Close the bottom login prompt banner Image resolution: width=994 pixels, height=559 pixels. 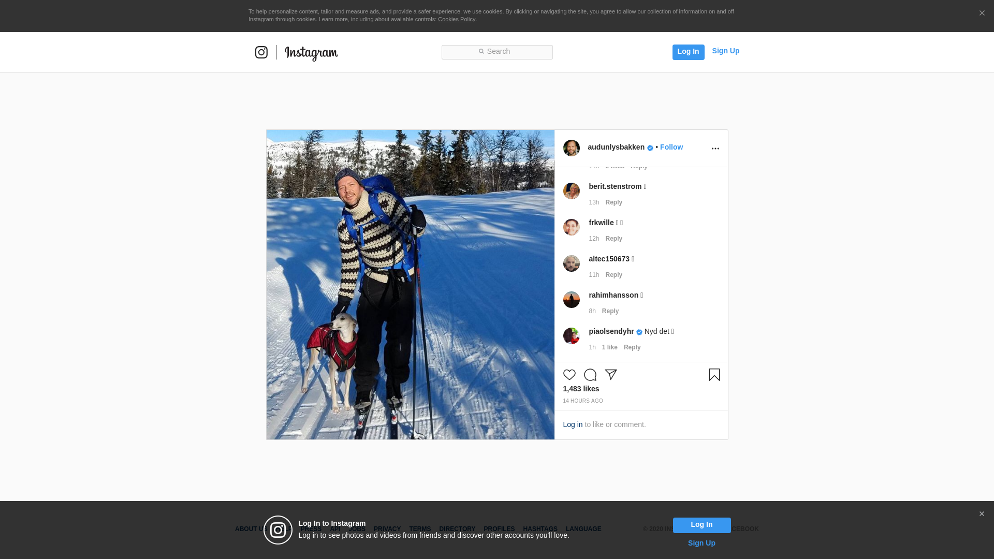tap(982, 514)
